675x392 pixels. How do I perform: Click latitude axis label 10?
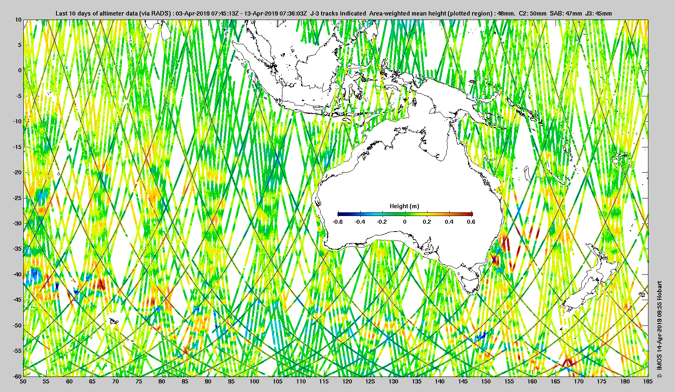(x=18, y=19)
